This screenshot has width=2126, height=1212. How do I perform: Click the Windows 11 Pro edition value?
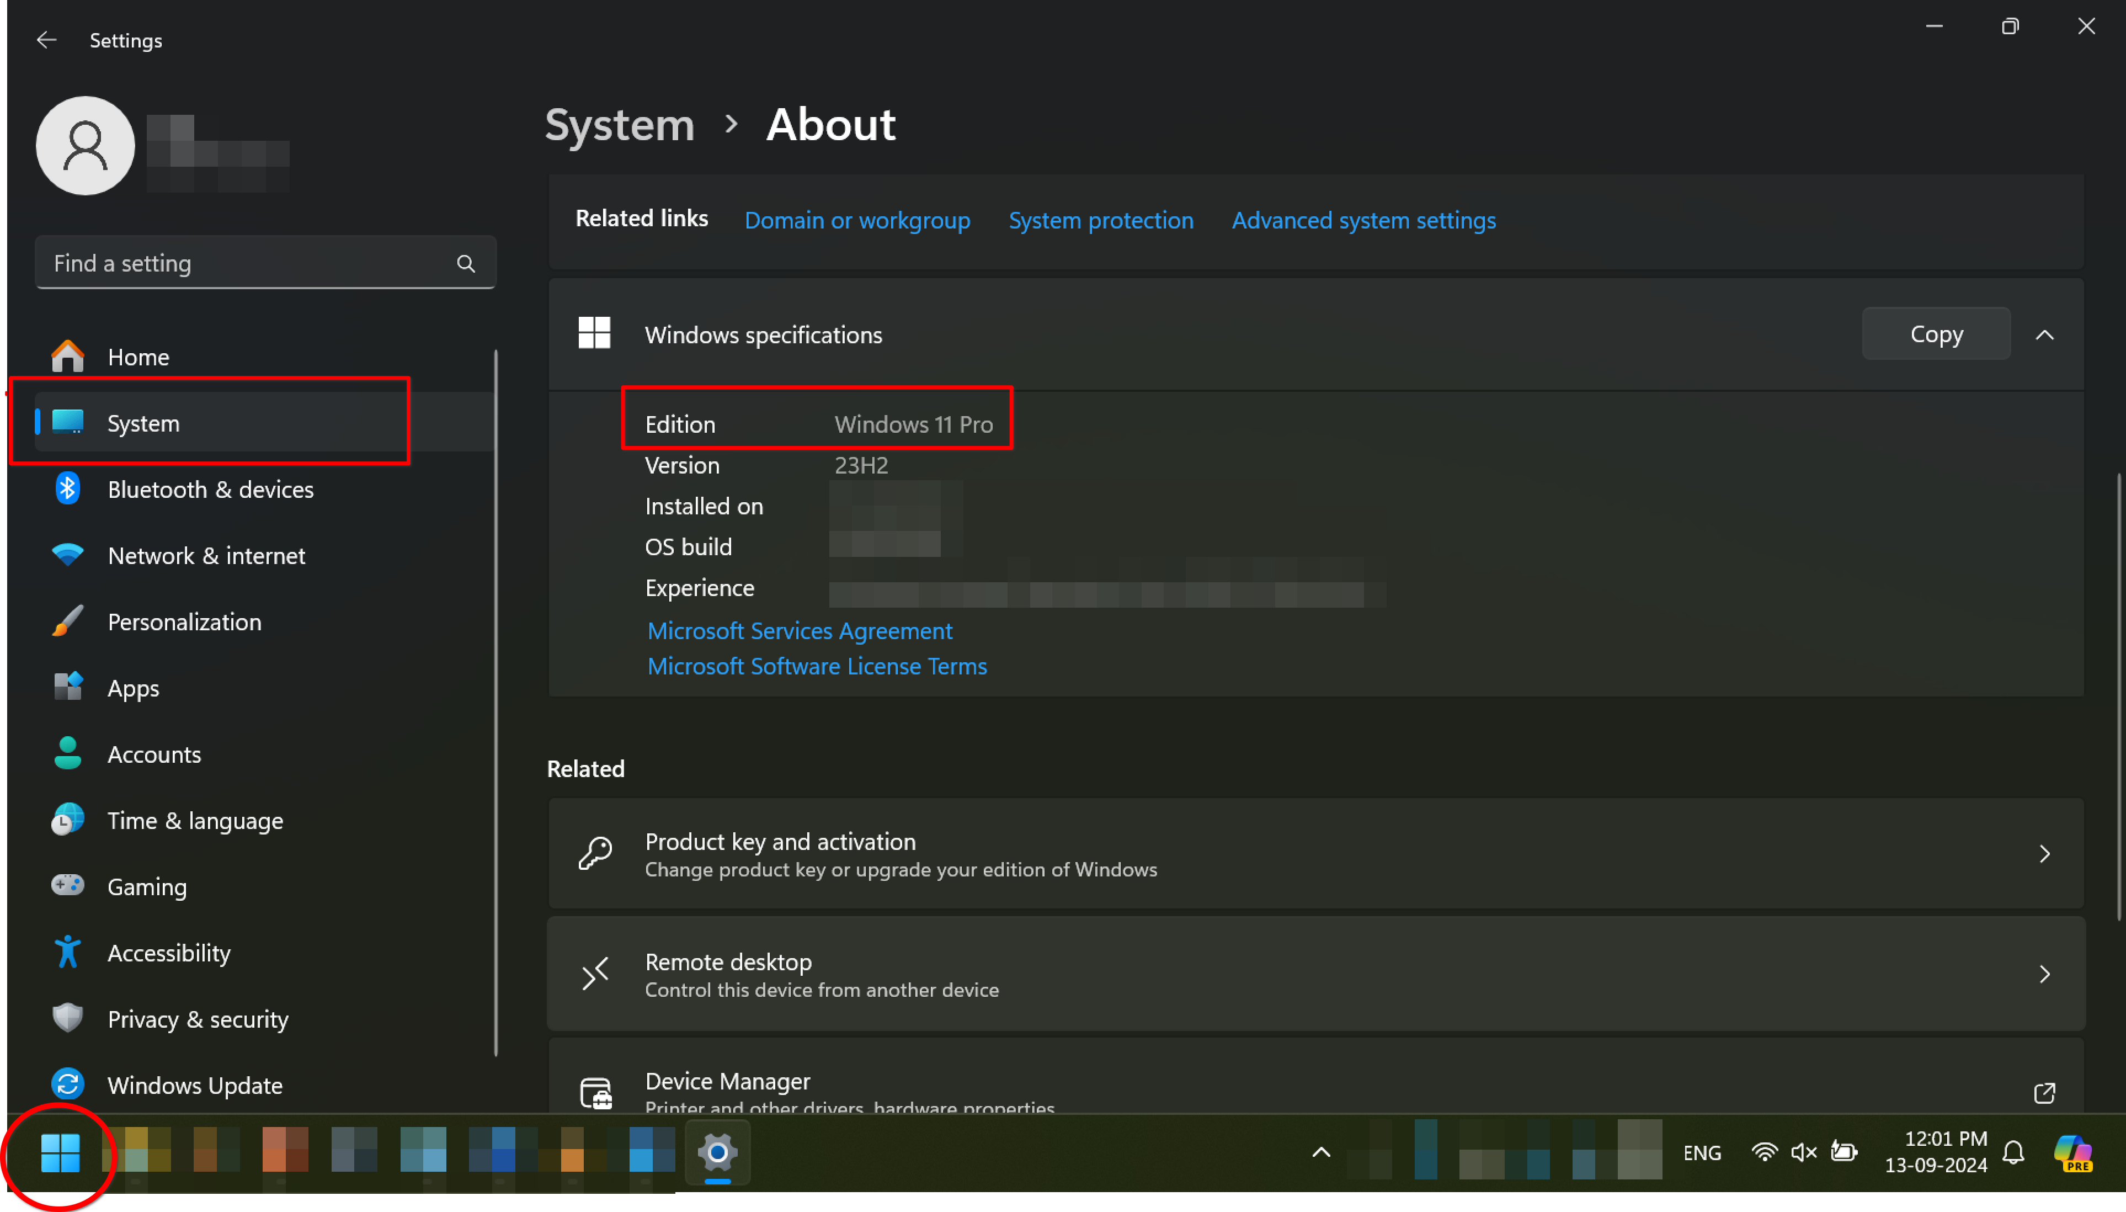[x=914, y=424]
